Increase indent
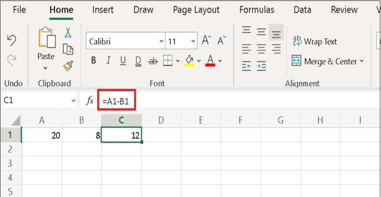 point(261,65)
